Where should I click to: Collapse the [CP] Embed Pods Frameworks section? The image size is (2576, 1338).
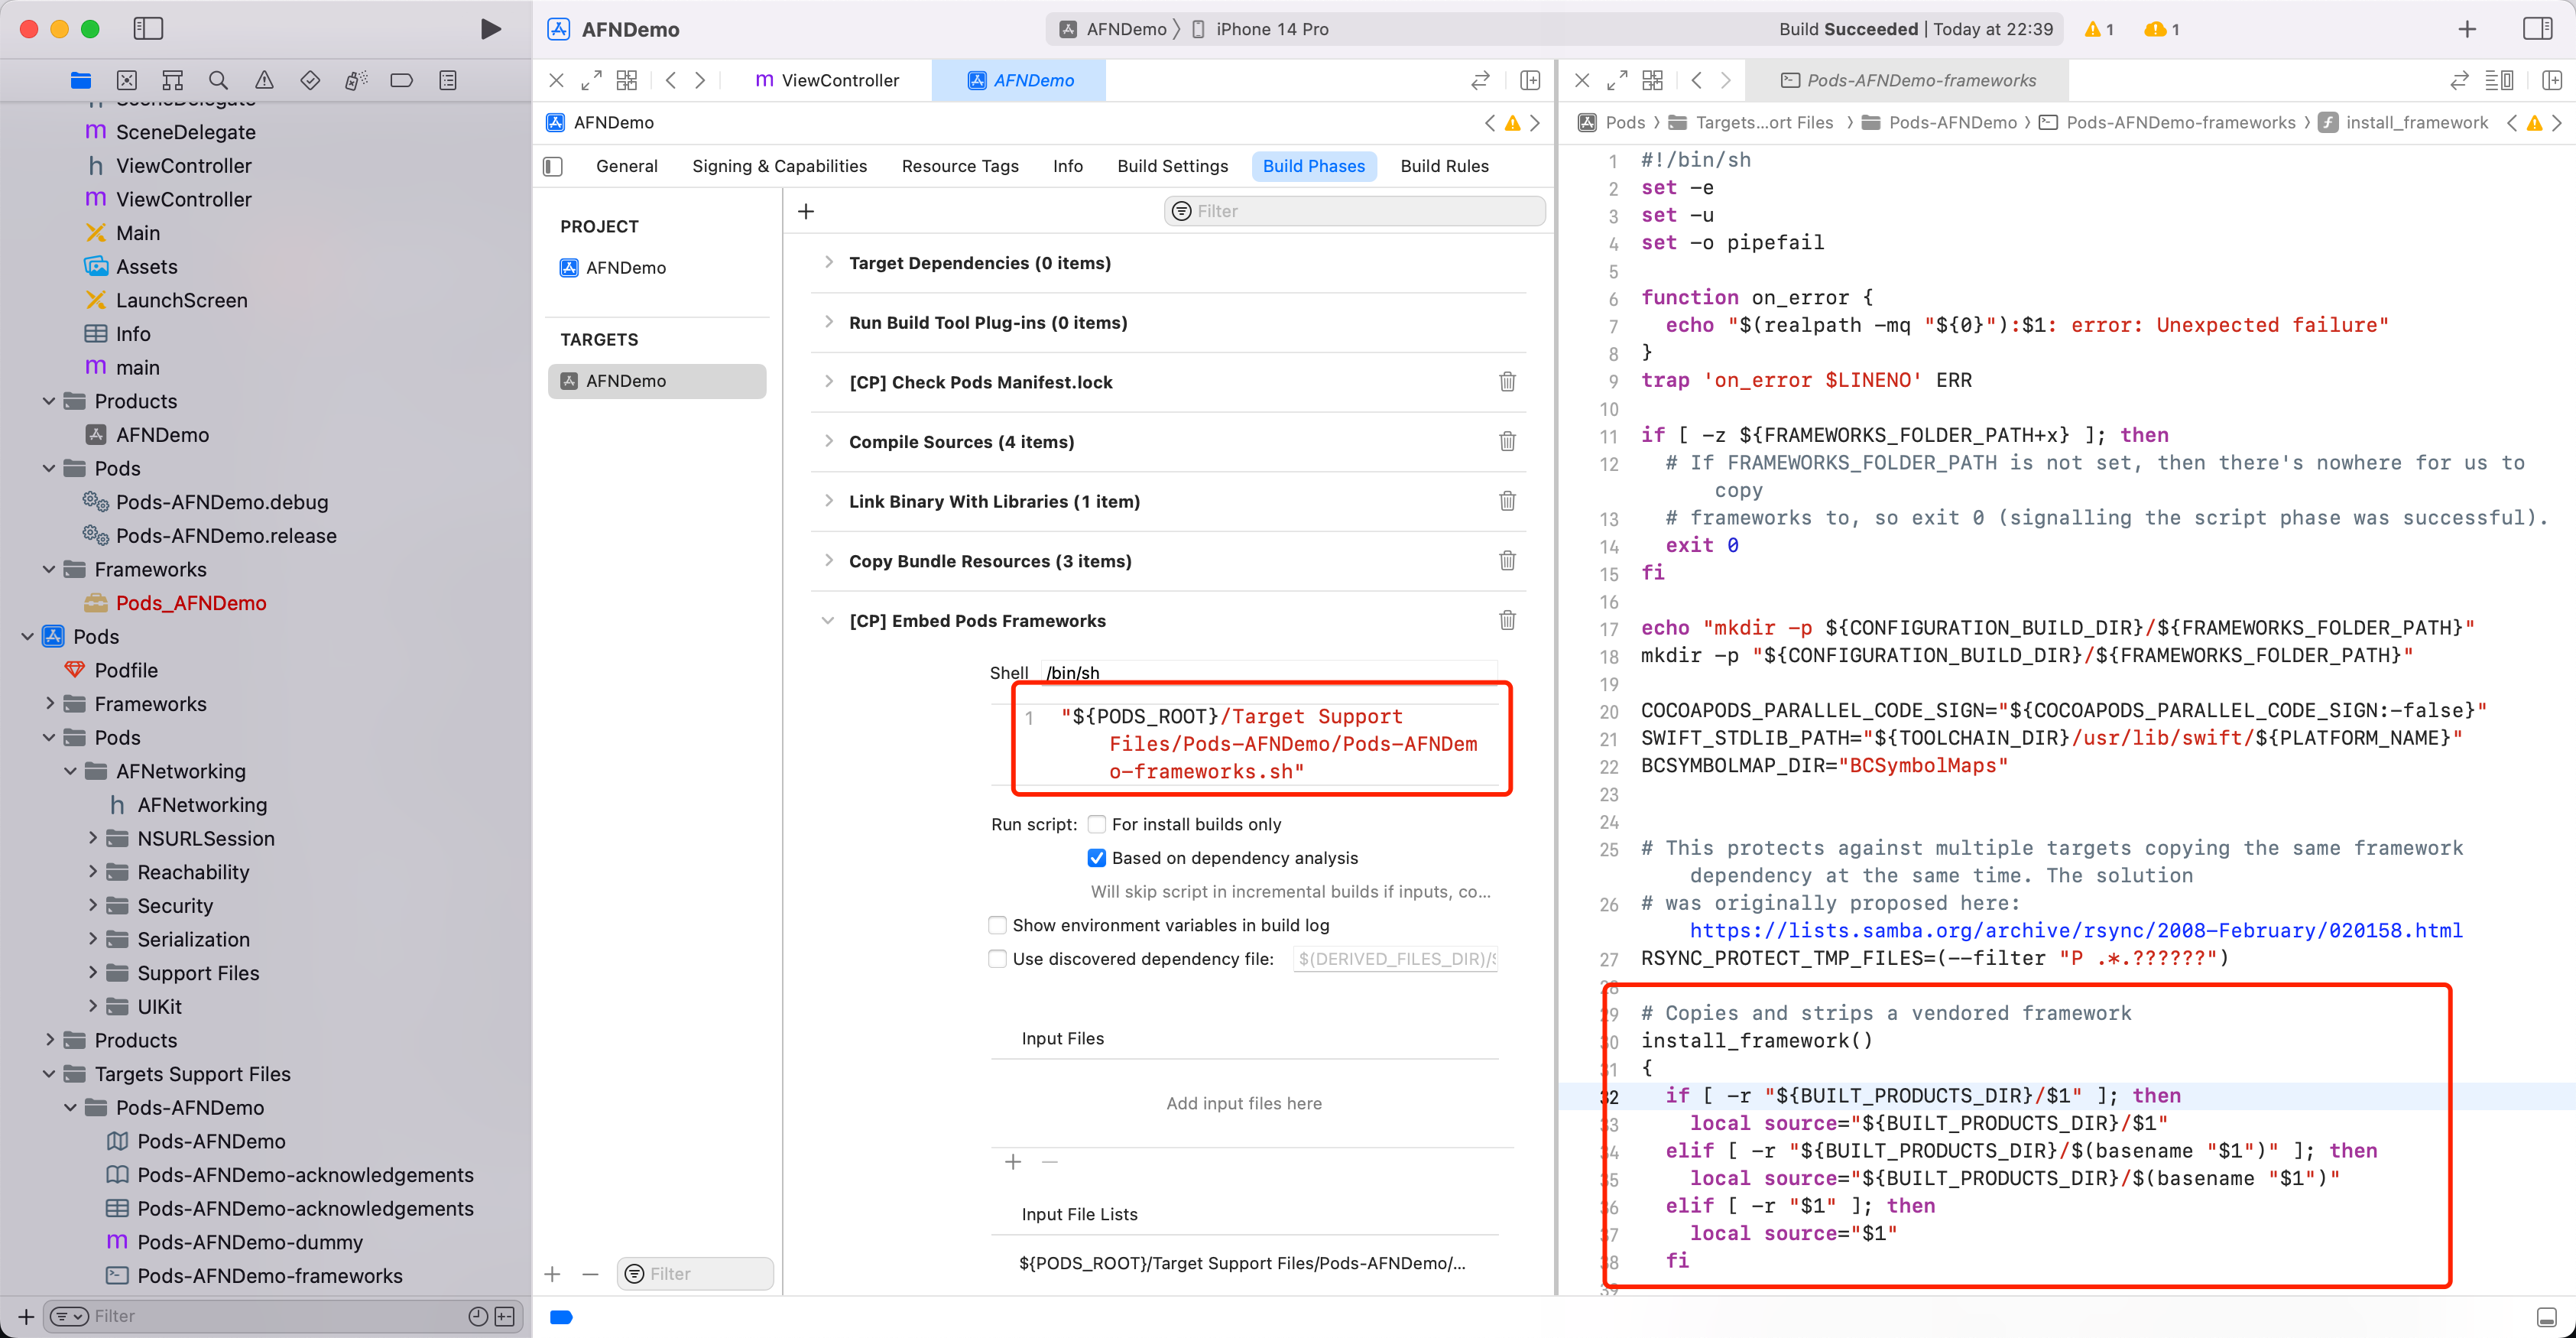tap(828, 621)
